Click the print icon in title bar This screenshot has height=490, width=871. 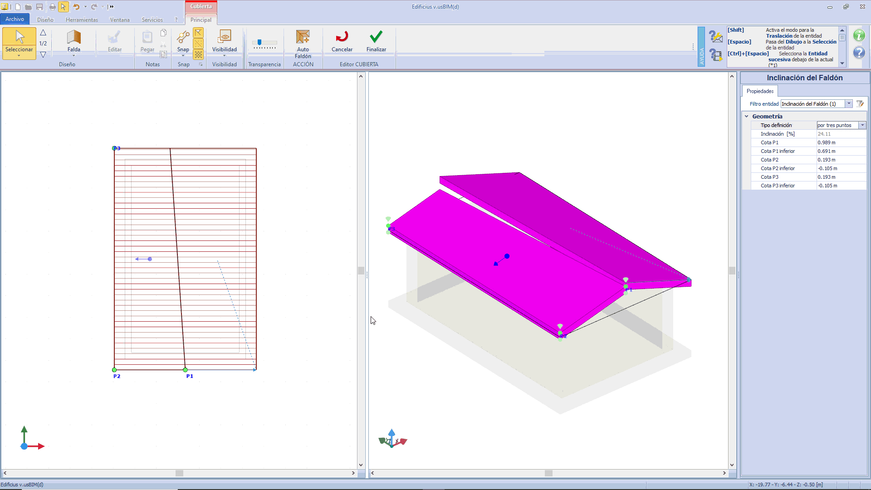pos(52,7)
